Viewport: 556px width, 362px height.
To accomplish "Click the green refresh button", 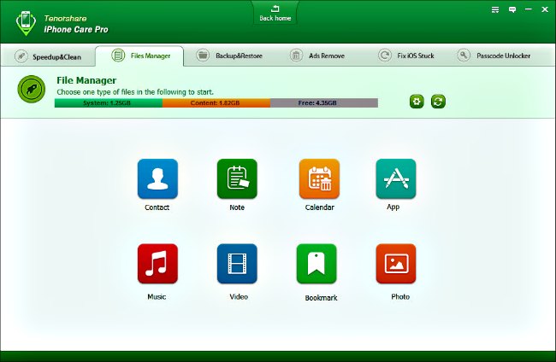I will pos(438,102).
